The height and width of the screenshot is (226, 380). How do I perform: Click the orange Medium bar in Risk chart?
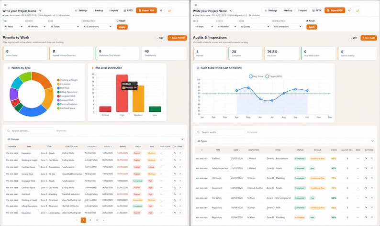(138, 99)
